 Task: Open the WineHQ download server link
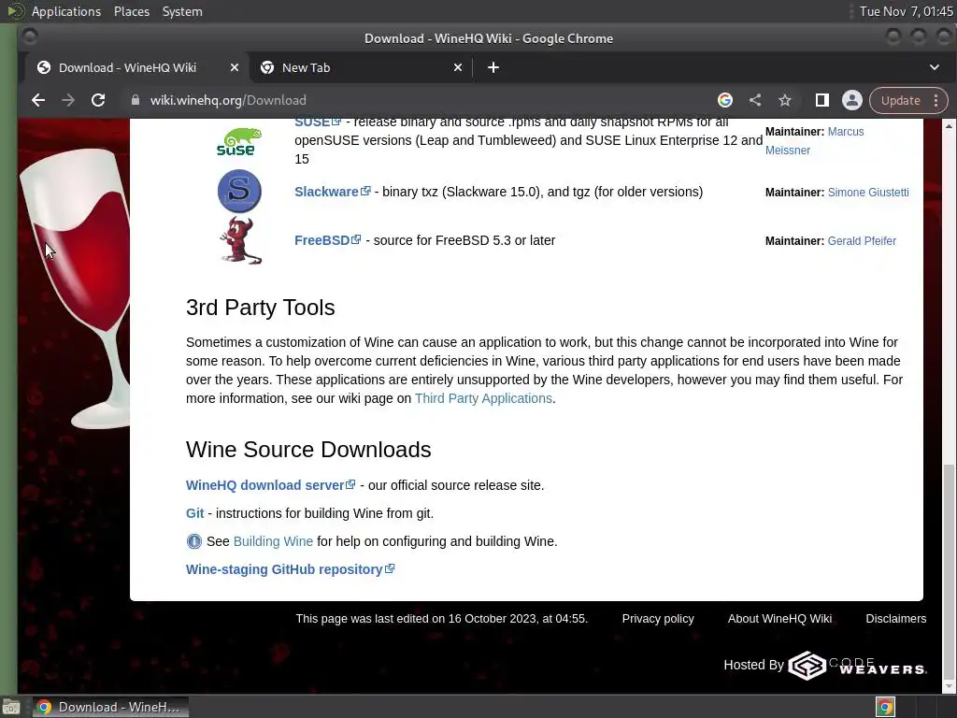(270, 485)
